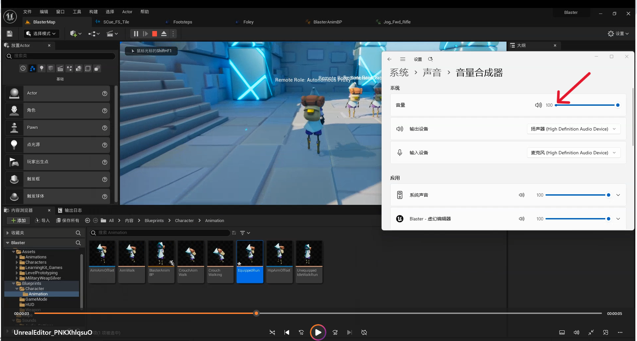Switch media player to mini player view
This screenshot has height=341, width=637.
pos(606,332)
